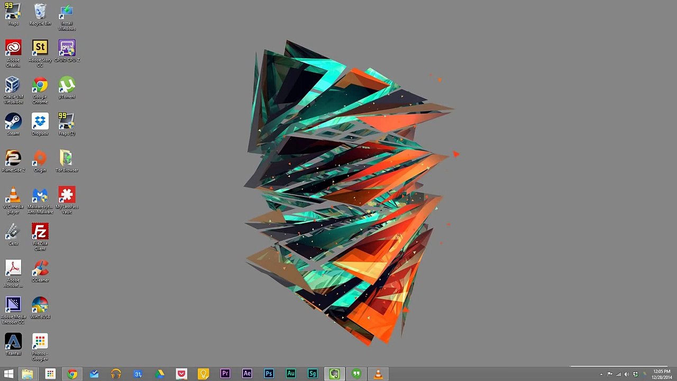Show hidden system tray icons
The height and width of the screenshot is (381, 677).
coord(601,375)
